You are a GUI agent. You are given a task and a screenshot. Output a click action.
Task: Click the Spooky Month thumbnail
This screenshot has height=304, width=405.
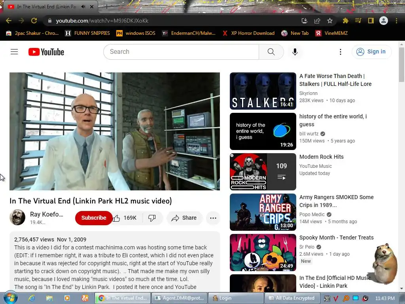pyautogui.click(x=263, y=252)
